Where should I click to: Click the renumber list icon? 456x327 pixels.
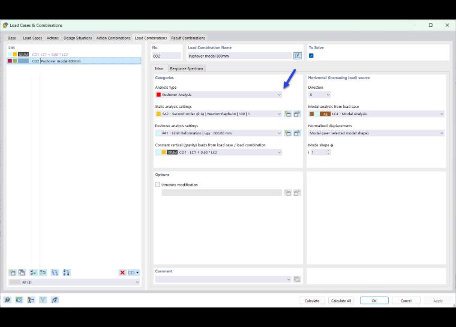[55, 272]
